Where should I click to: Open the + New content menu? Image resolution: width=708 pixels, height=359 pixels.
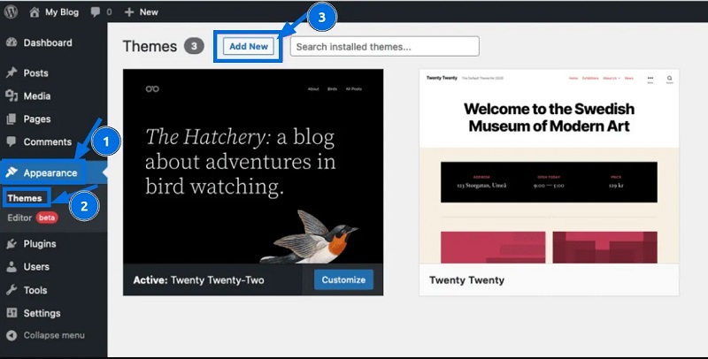pyautogui.click(x=141, y=12)
